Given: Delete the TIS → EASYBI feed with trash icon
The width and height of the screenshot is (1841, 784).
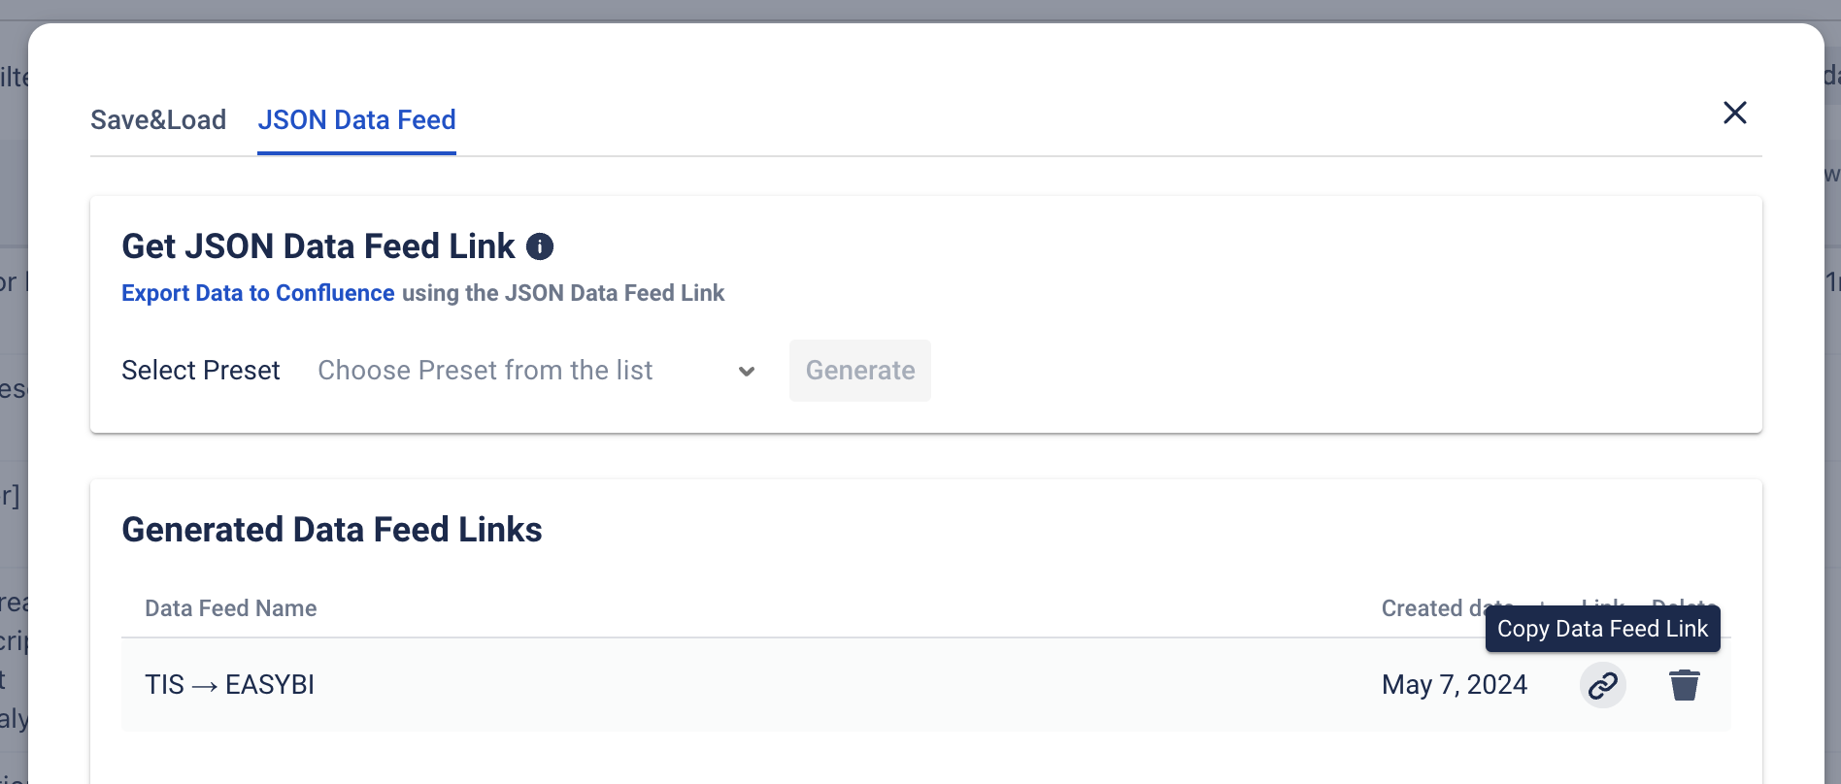Looking at the screenshot, I should 1684,685.
